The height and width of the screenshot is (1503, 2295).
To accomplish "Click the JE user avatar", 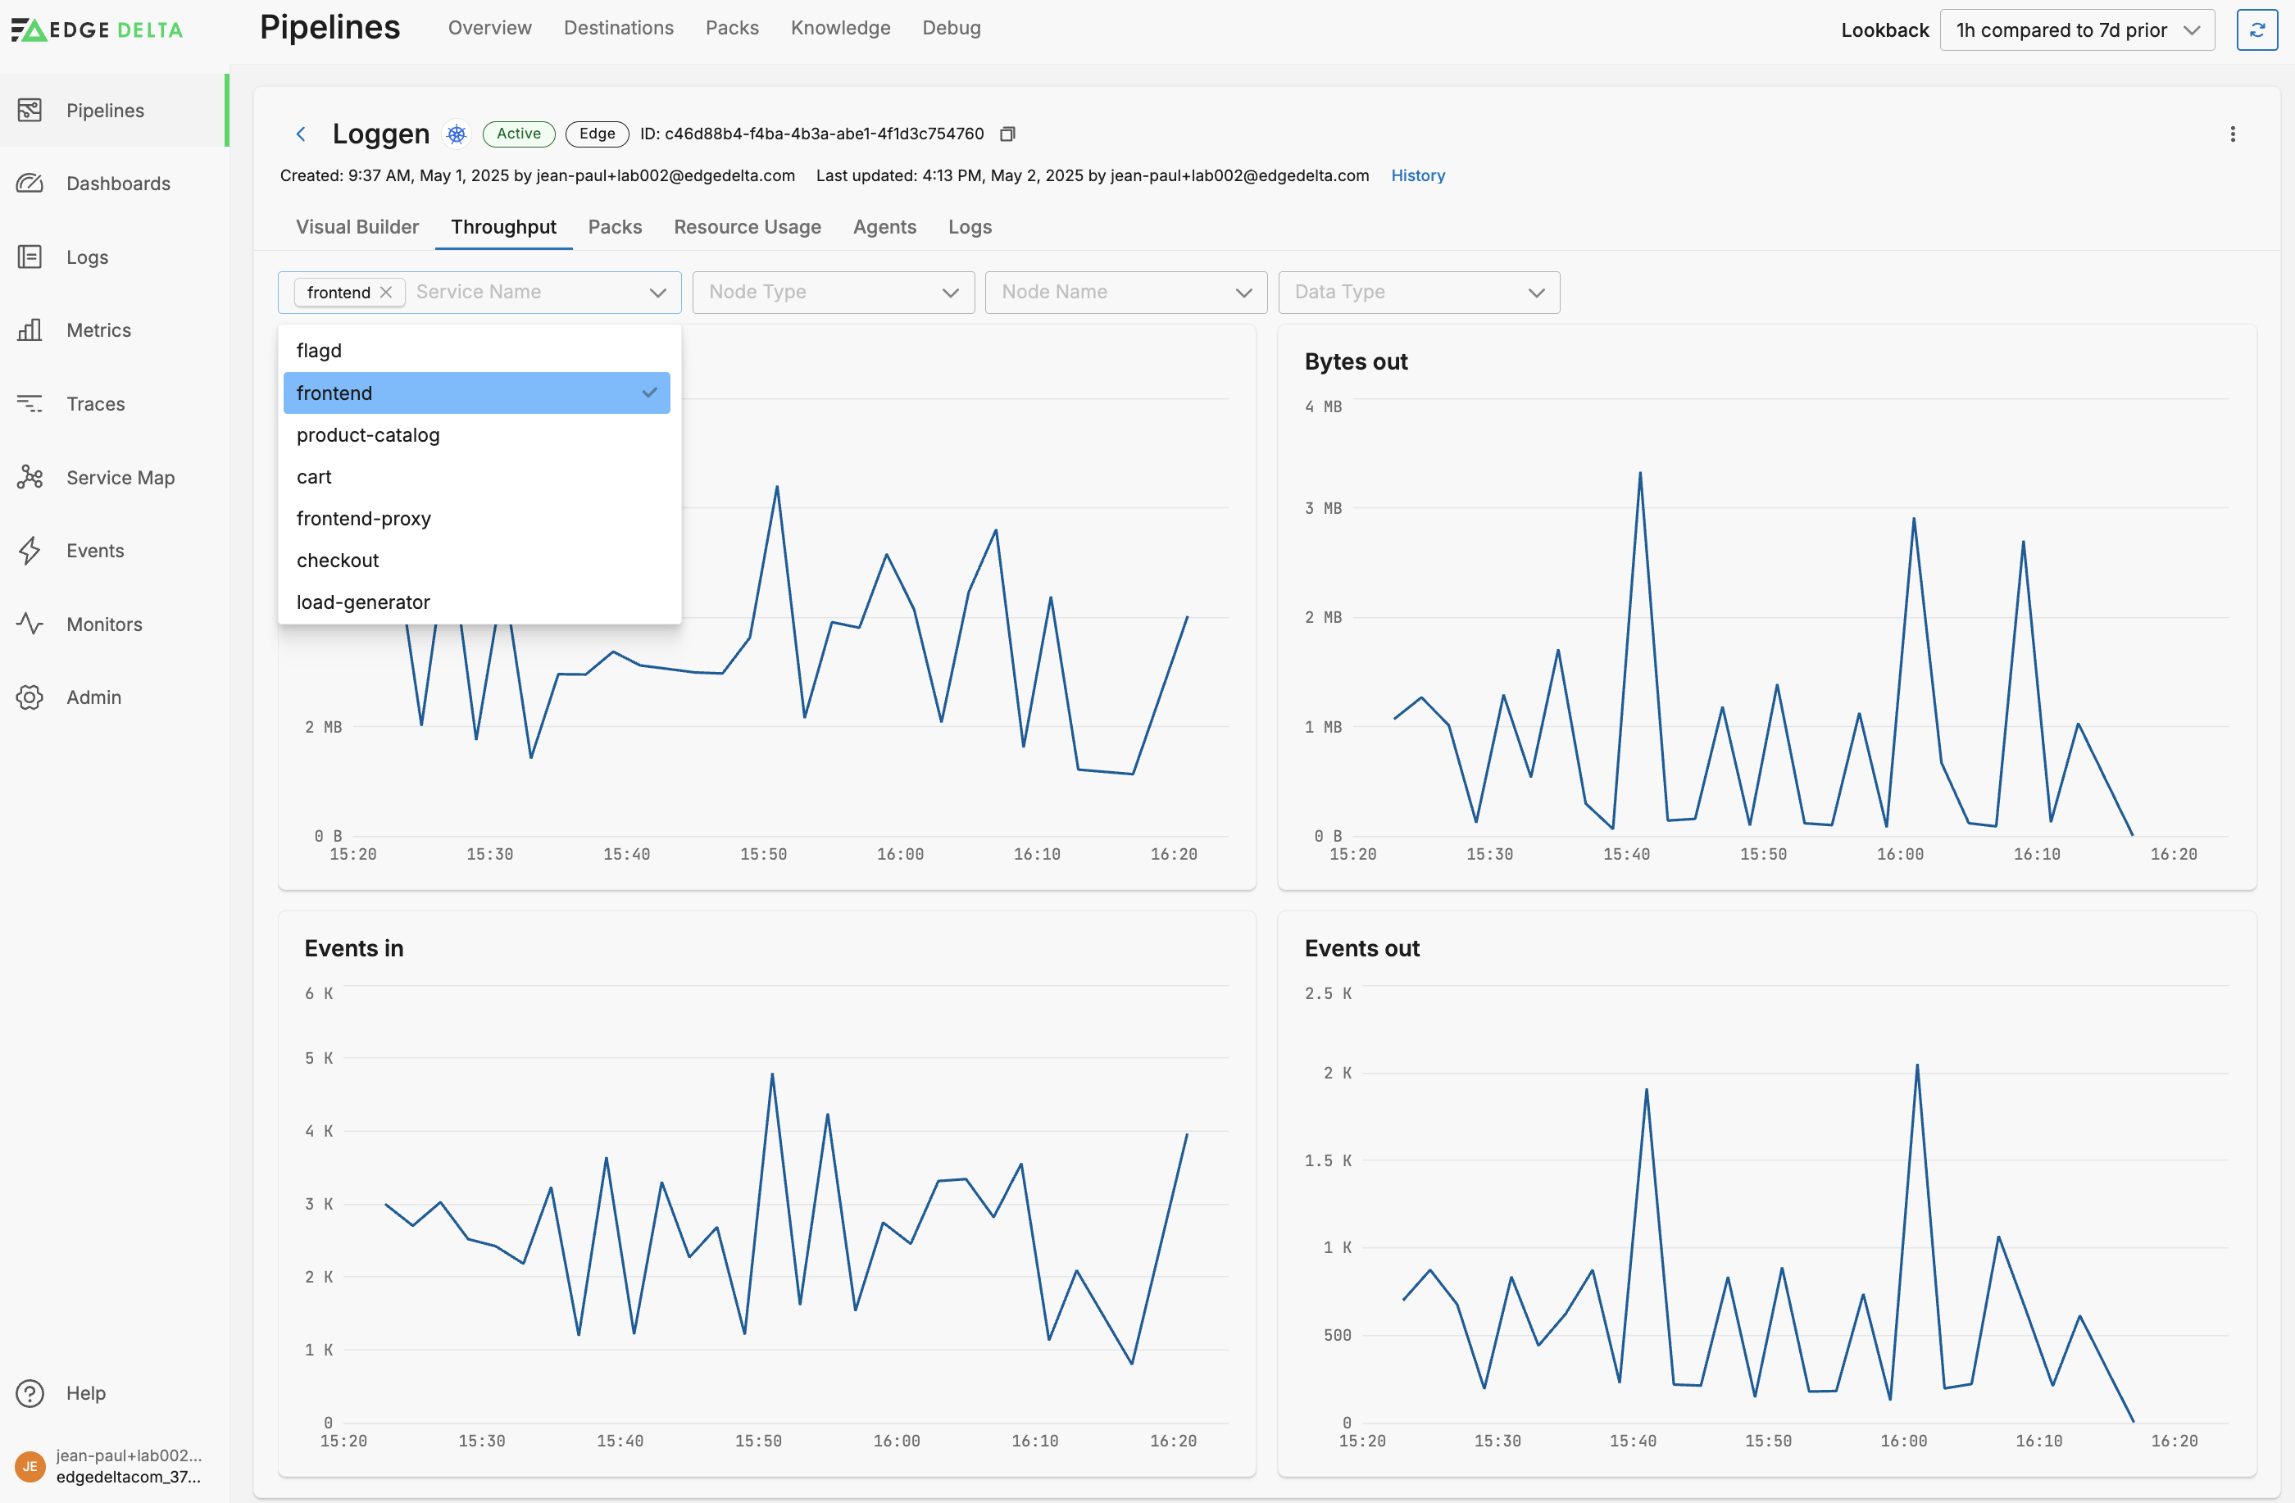I will pyautogui.click(x=30, y=1465).
